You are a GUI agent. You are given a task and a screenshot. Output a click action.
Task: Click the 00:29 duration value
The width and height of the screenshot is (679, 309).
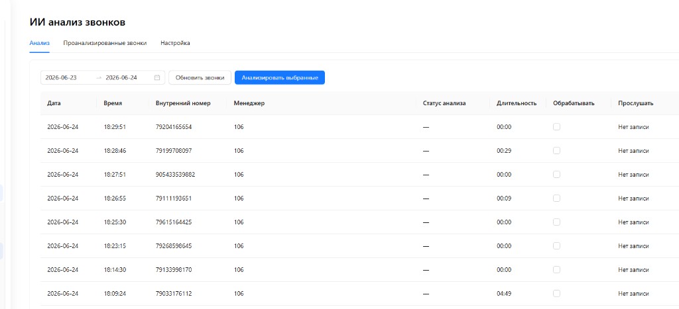pyautogui.click(x=504, y=151)
